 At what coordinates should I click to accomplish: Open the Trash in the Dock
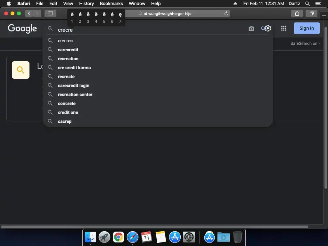click(x=237, y=237)
